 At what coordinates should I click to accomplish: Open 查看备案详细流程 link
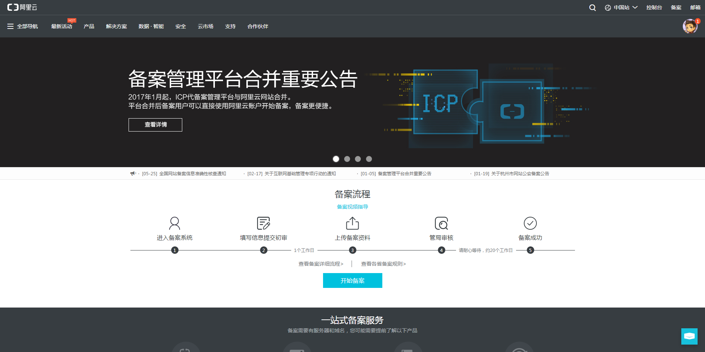tap(321, 264)
